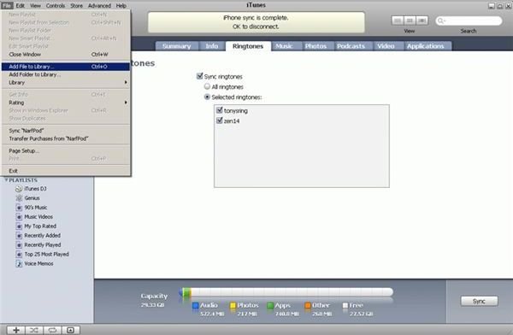Collapse the PLAYLISTS section triangle
This screenshot has height=335, width=513.
coord(6,180)
